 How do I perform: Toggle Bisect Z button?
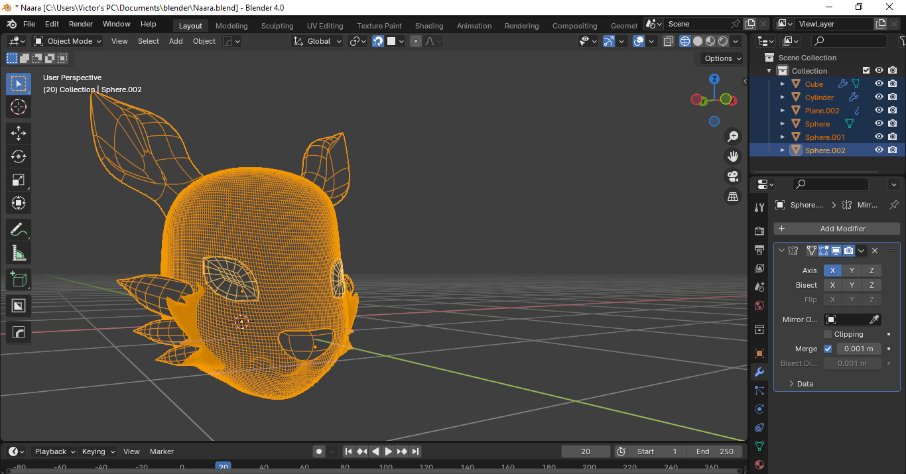click(x=872, y=285)
